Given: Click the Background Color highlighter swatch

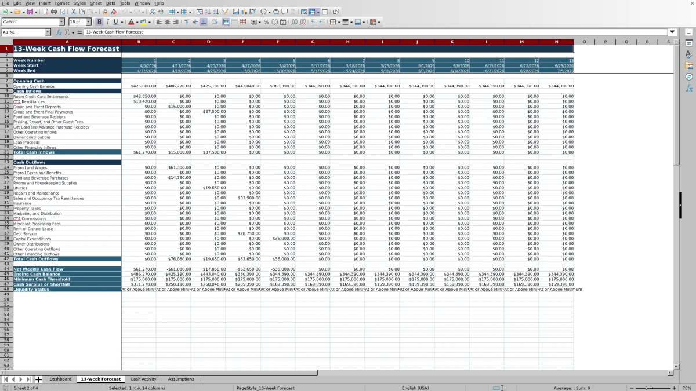Looking at the screenshot, I should pyautogui.click(x=143, y=22).
